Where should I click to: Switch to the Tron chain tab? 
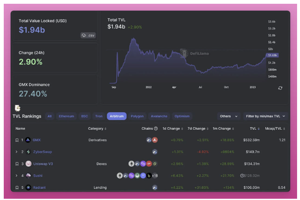(x=99, y=116)
